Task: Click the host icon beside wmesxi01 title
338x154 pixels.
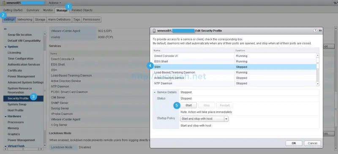Action: 4,3
